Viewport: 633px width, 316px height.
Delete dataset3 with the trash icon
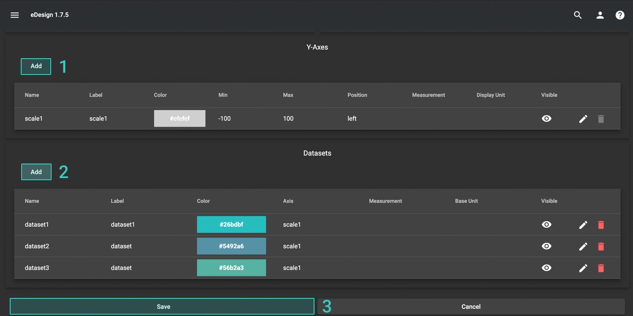(601, 268)
